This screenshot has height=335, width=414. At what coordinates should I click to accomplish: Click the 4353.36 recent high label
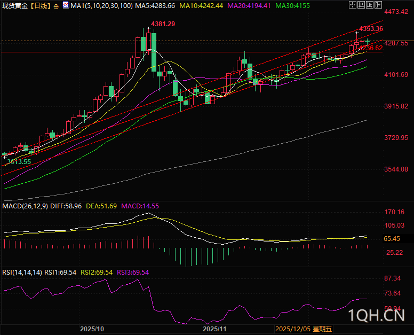[x=371, y=28]
